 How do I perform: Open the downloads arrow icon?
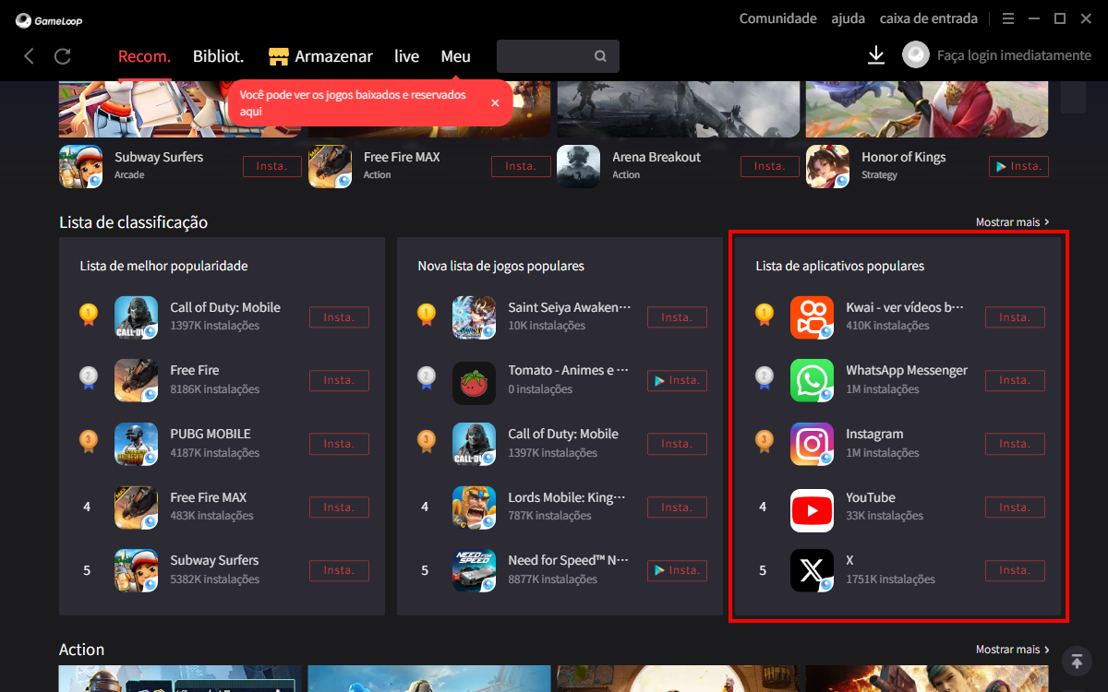[876, 55]
